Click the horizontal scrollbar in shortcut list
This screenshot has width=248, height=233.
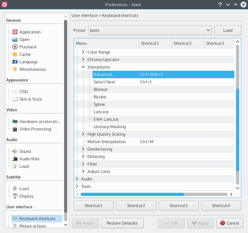[x=132, y=194]
